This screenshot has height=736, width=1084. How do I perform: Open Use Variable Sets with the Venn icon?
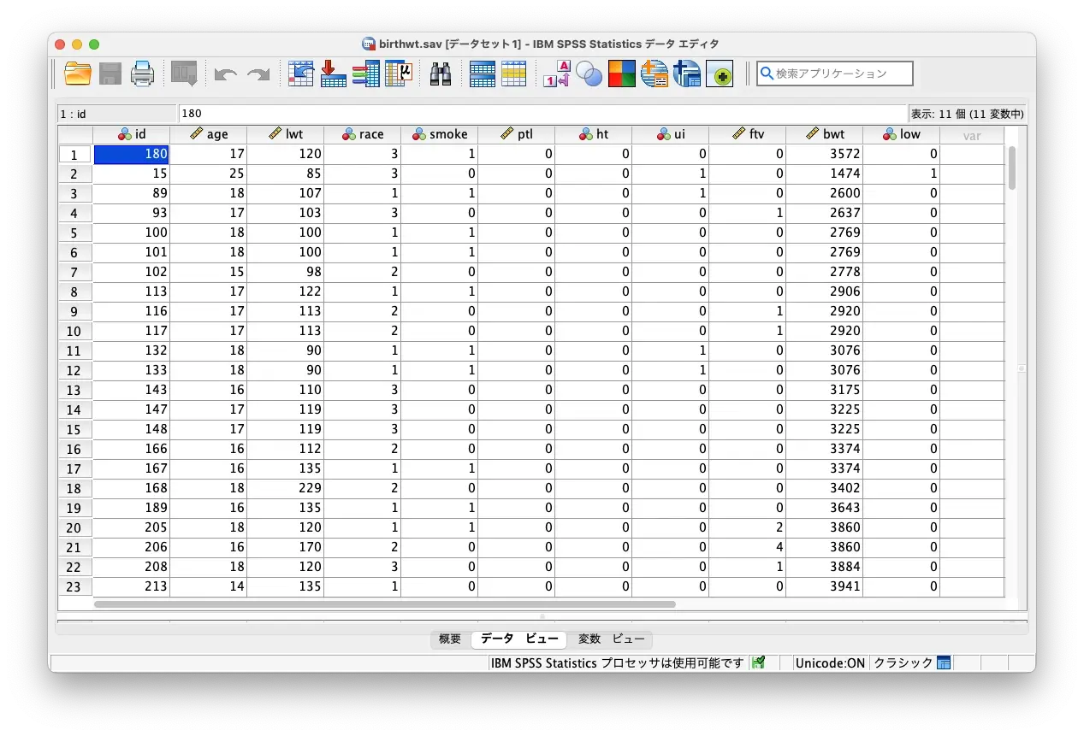(589, 74)
